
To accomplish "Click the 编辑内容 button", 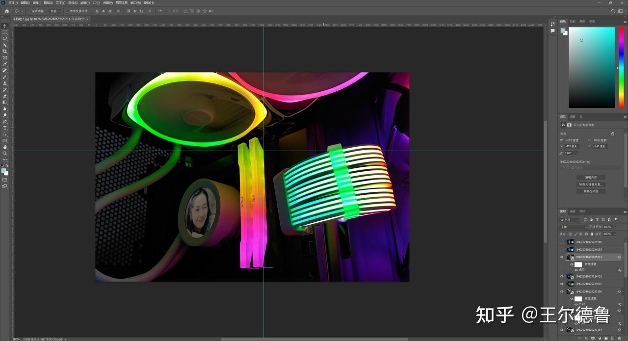I will (x=591, y=177).
